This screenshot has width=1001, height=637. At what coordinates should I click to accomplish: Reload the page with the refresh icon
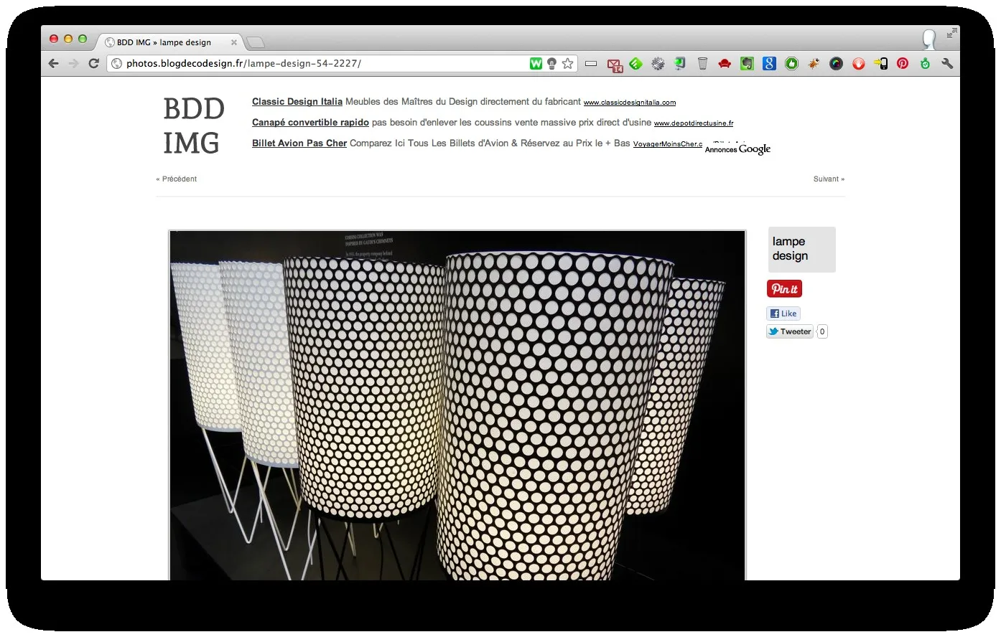coord(93,64)
